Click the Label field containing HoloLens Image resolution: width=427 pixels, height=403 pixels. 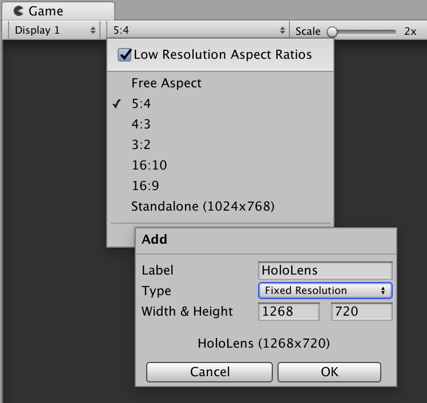pyautogui.click(x=325, y=270)
